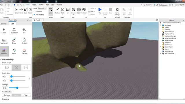Click the Strength slider handle

click(x=17, y=88)
